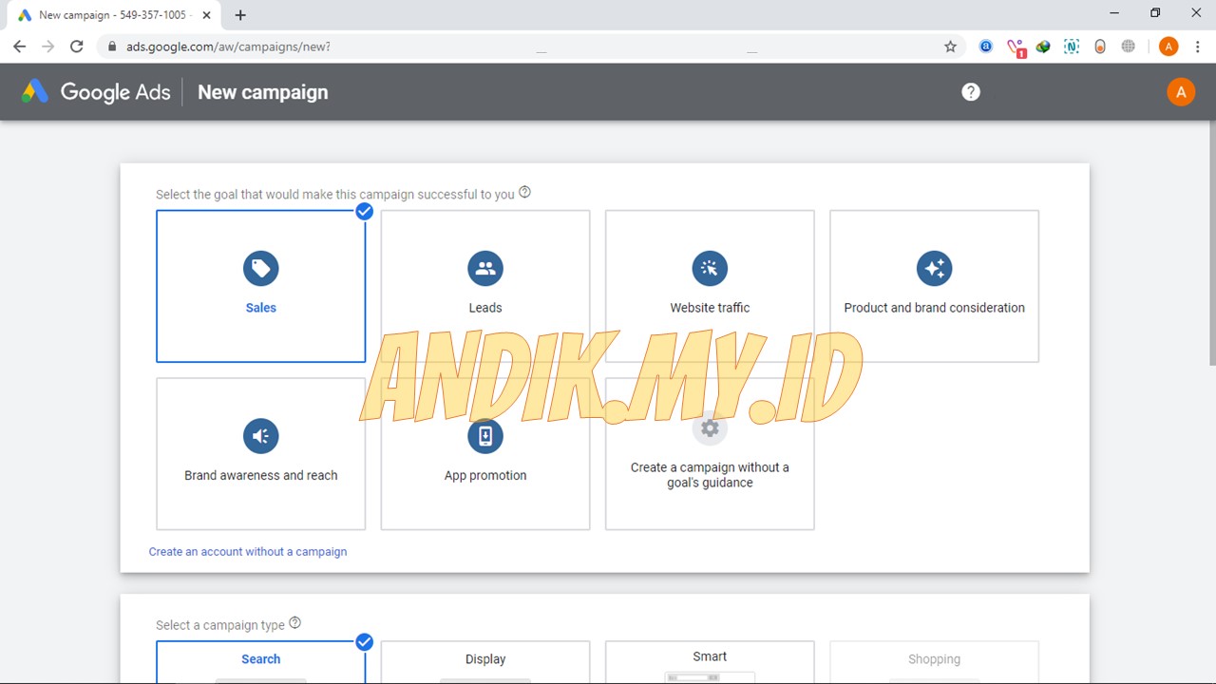The height and width of the screenshot is (684, 1216).
Task: Show goal help tooltip icon
Action: click(x=524, y=192)
